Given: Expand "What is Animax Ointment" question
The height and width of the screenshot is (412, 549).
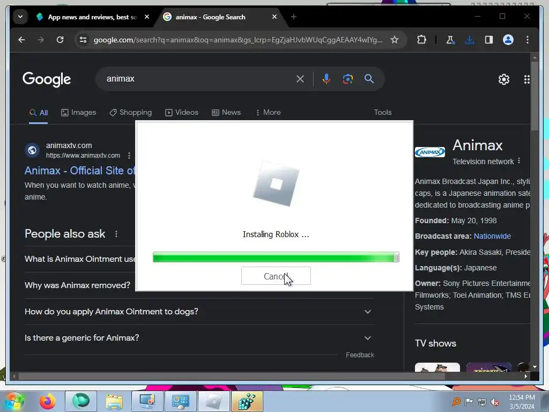Looking at the screenshot, I should (x=80, y=259).
